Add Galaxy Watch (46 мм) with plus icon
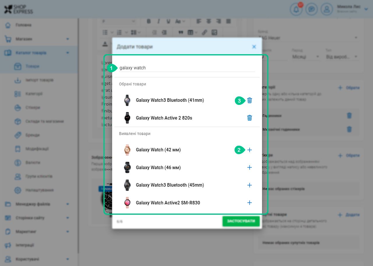This screenshot has height=266, width=373. click(x=249, y=168)
